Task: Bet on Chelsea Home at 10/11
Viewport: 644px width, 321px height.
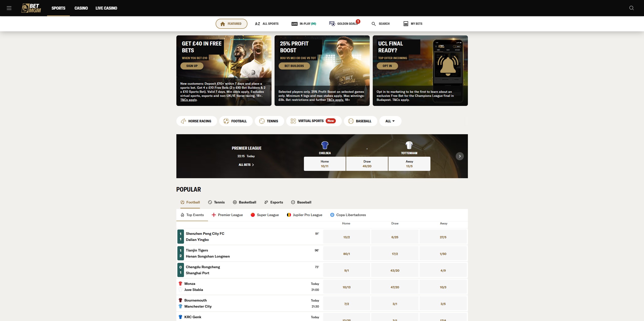Action: coord(325,164)
